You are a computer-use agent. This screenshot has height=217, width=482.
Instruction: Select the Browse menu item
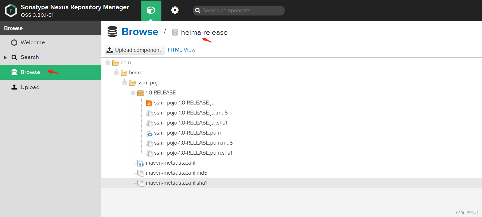coord(51,72)
